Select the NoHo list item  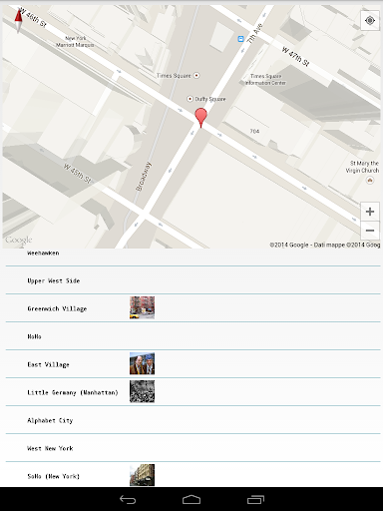coord(192,336)
